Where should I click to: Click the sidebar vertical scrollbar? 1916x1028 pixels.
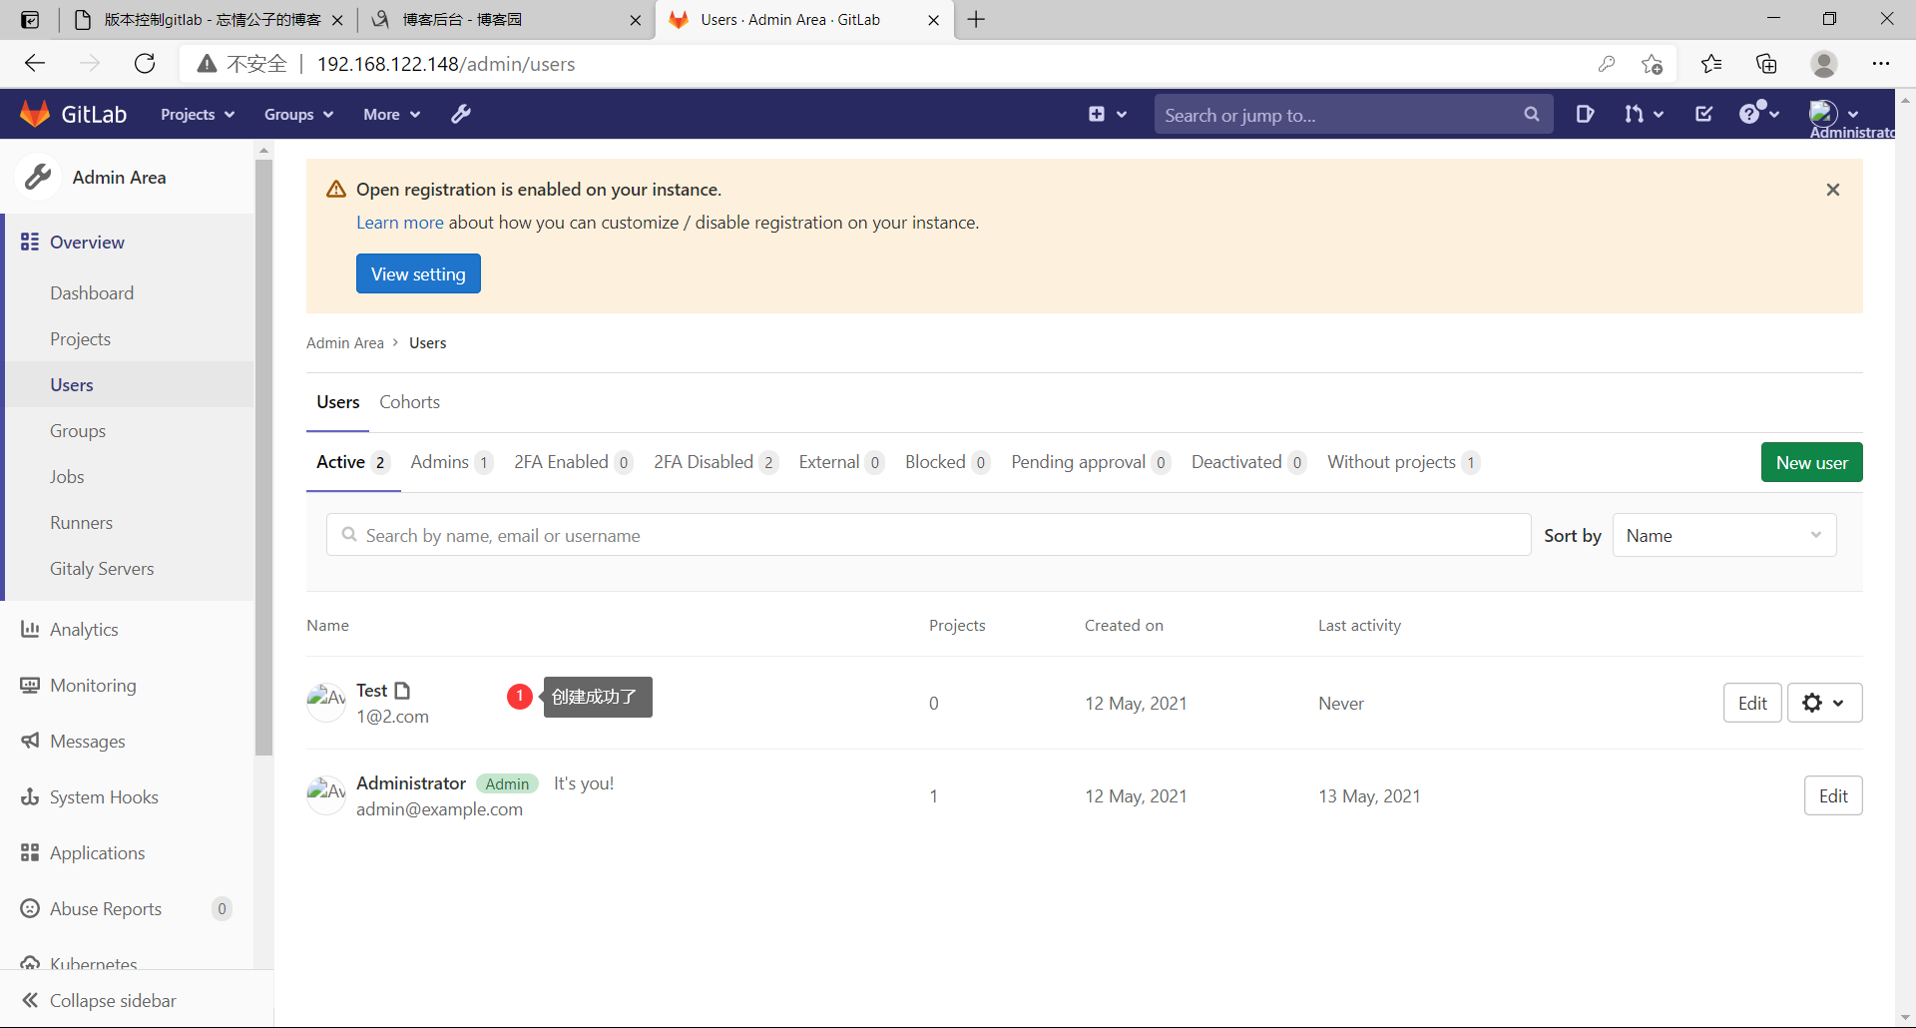click(x=263, y=456)
